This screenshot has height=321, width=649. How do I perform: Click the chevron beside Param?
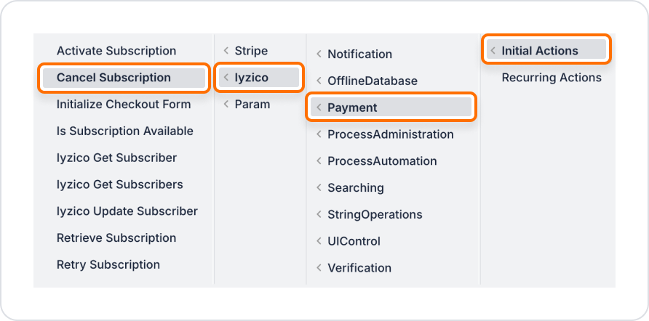click(226, 104)
